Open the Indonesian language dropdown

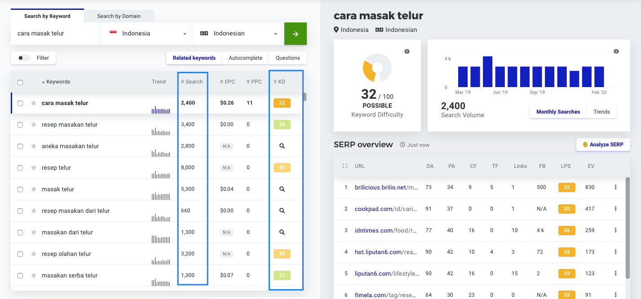pos(239,34)
